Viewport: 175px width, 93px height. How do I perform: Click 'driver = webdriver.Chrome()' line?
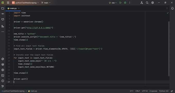[x=29, y=22]
